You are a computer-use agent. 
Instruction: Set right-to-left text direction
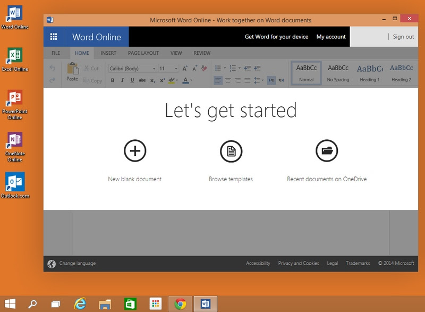282,80
